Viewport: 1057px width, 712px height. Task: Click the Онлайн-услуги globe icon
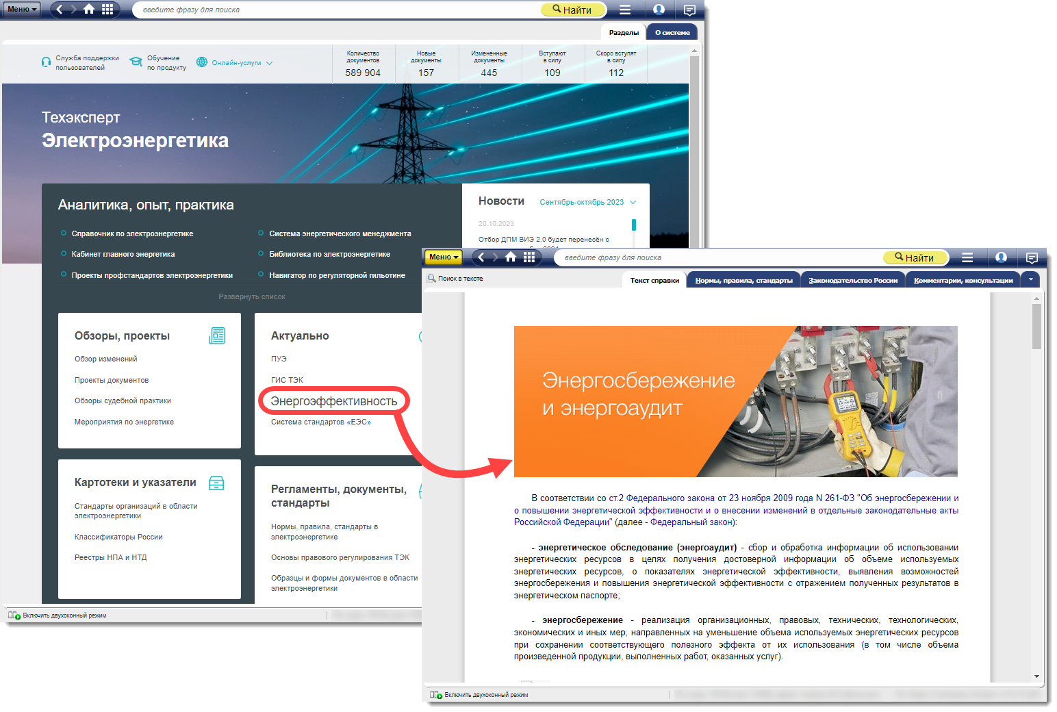click(x=202, y=62)
